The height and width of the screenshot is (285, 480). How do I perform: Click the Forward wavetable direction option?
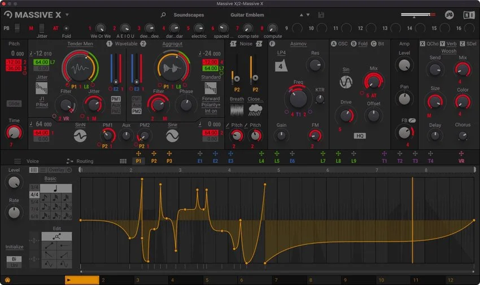tap(211, 99)
